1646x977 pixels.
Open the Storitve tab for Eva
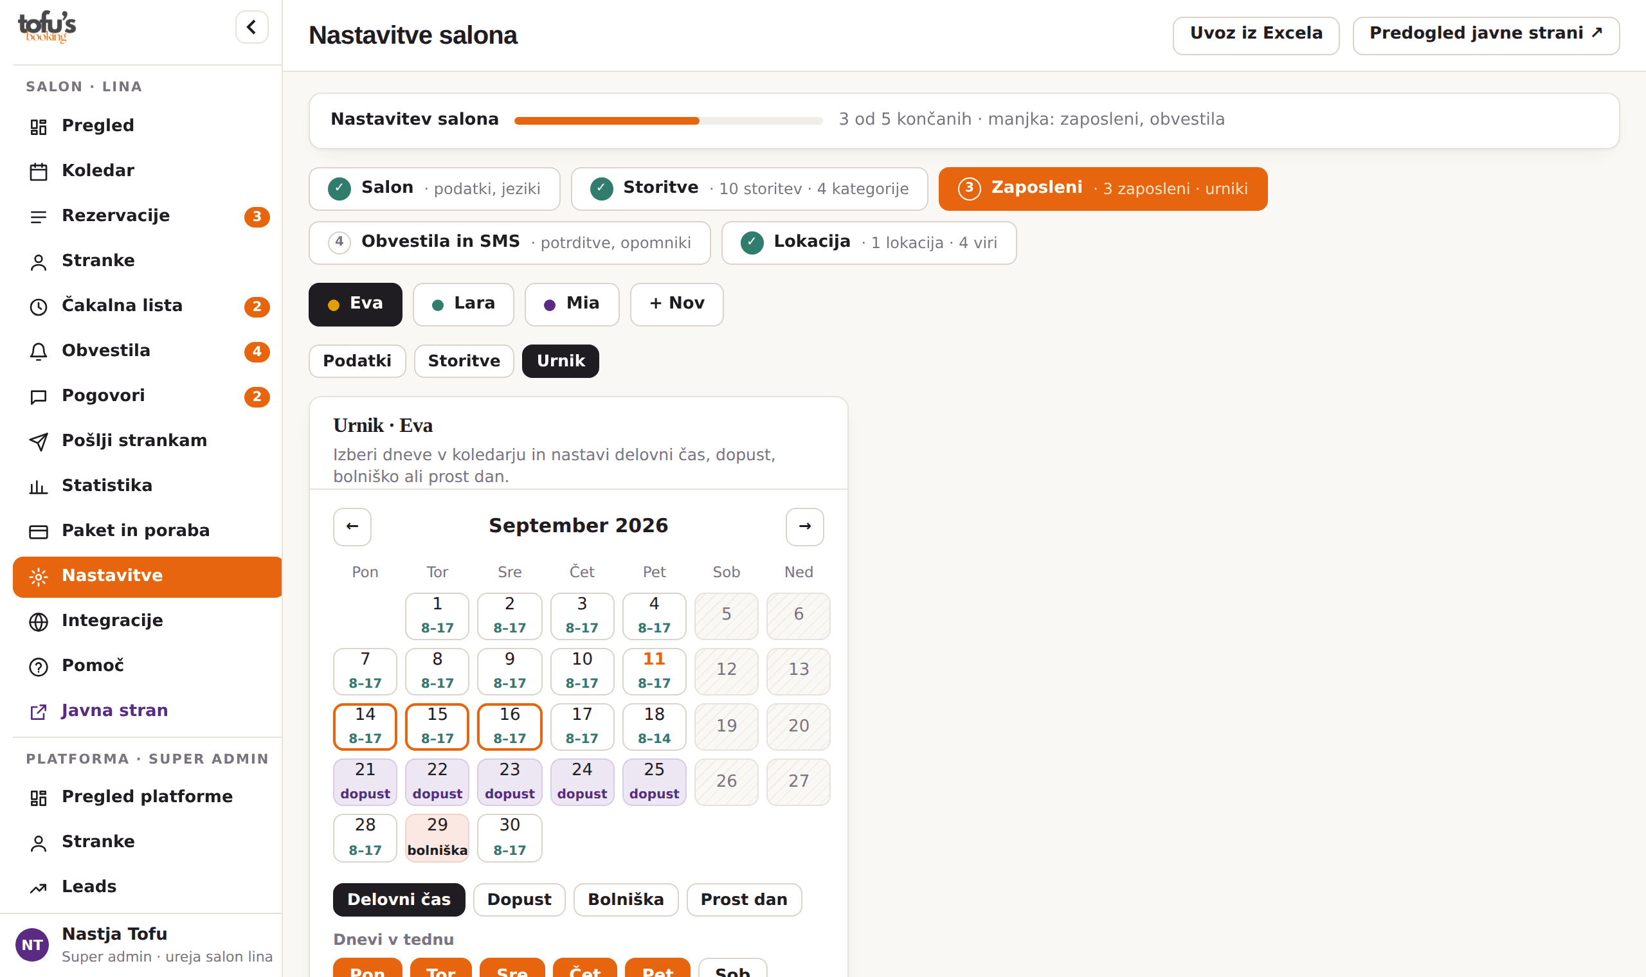pyautogui.click(x=464, y=361)
